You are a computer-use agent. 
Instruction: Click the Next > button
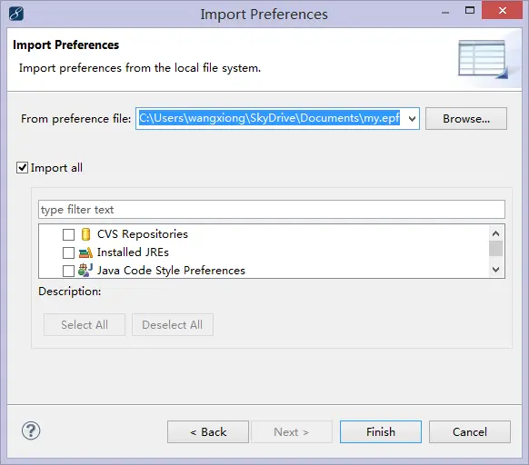point(292,431)
